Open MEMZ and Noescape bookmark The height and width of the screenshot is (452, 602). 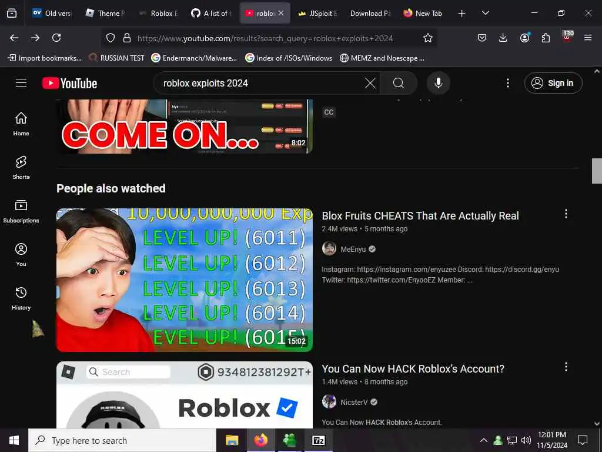[x=382, y=58]
